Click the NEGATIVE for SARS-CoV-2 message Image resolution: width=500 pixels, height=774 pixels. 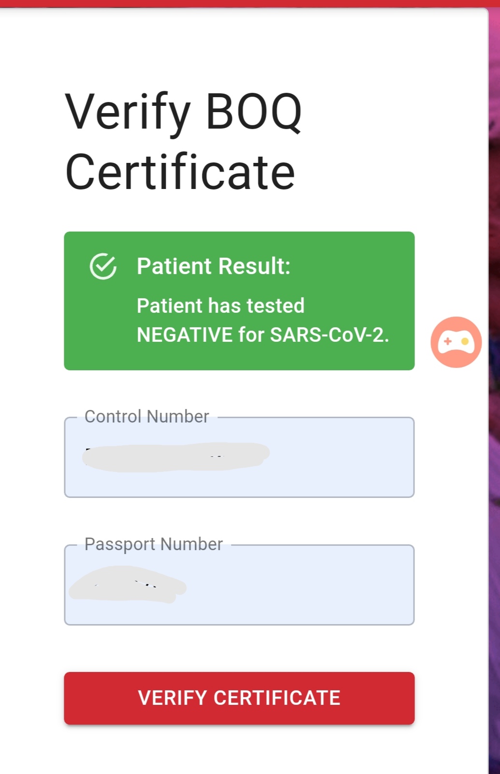click(x=262, y=335)
